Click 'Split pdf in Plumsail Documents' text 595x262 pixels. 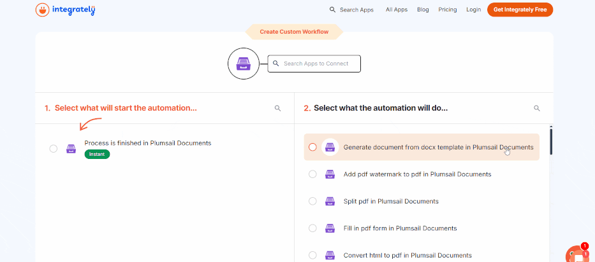click(x=391, y=201)
